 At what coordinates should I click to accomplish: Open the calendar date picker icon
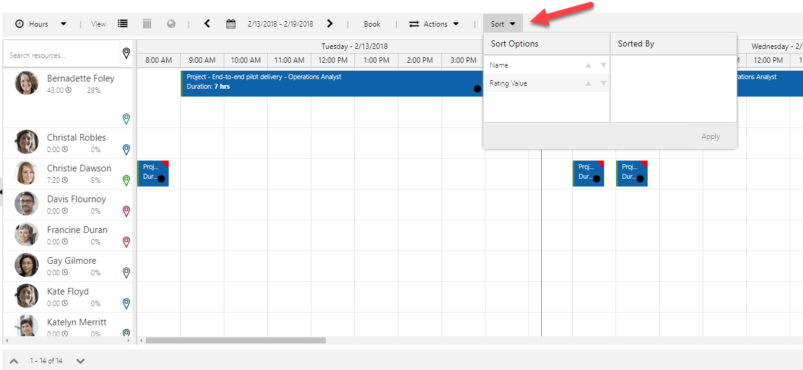pyautogui.click(x=230, y=24)
